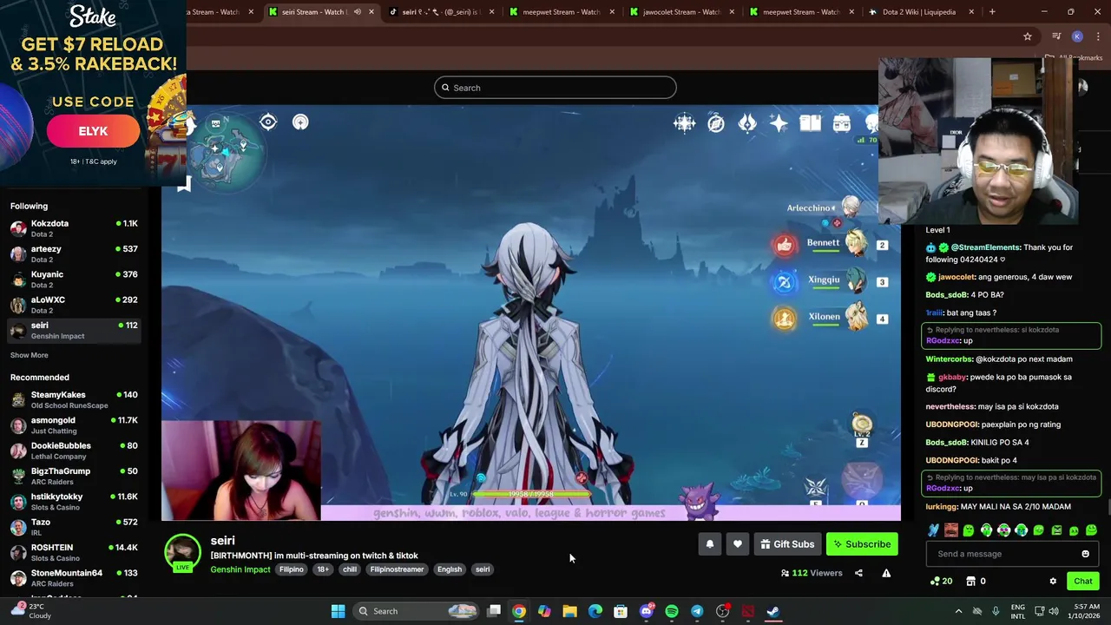Select the Filipinostreamer tag

(397, 569)
